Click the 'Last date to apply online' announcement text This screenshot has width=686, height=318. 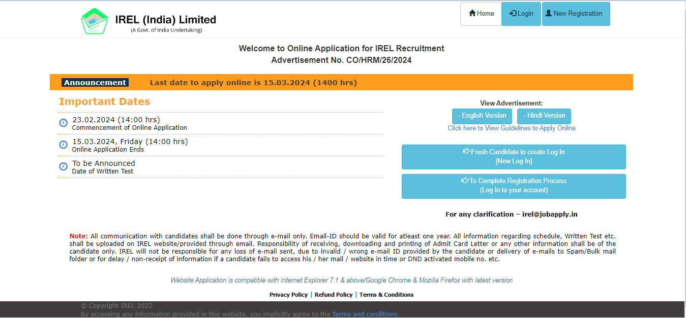click(x=253, y=83)
